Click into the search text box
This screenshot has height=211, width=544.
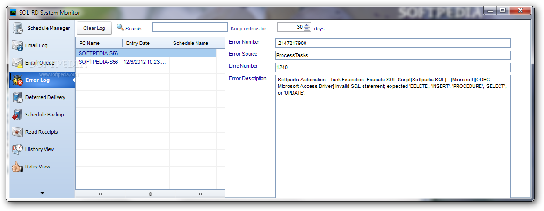pyautogui.click(x=190, y=28)
